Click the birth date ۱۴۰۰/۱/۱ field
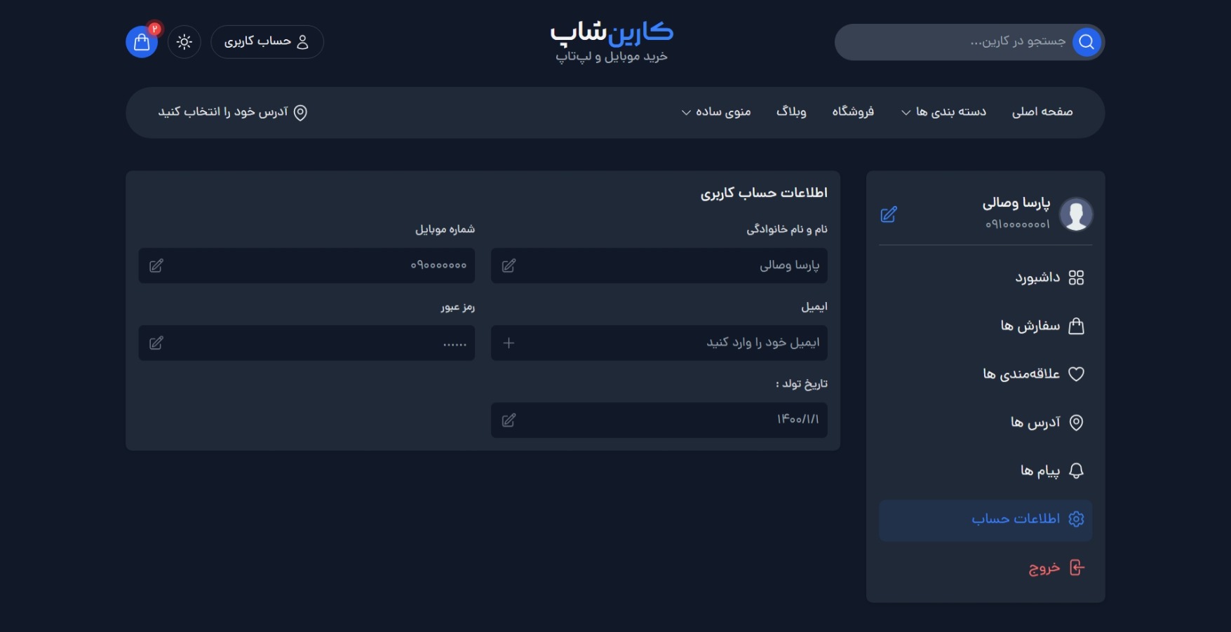1231x632 pixels. click(659, 420)
